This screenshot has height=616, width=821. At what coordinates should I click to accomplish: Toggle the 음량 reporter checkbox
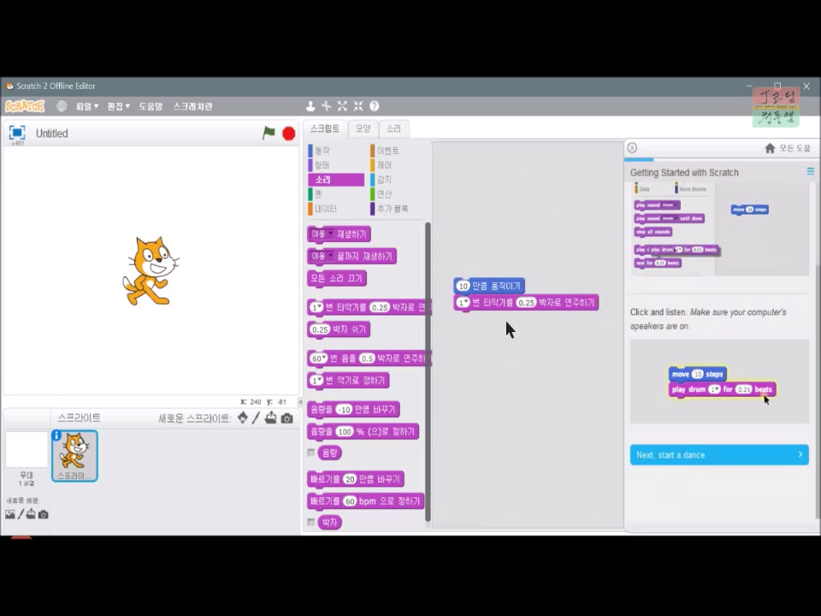pos(311,453)
